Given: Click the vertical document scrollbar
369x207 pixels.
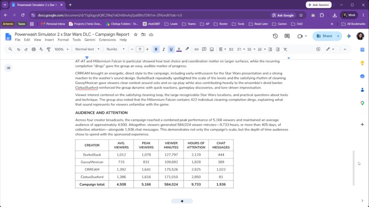Looking at the screenshot, I should 353,168.
